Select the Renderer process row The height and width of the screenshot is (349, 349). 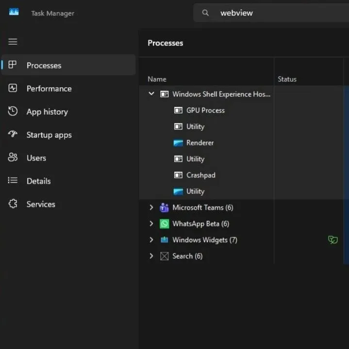tap(244, 143)
